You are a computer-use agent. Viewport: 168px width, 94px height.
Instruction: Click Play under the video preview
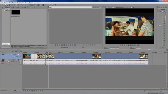pyautogui.click(x=127, y=45)
